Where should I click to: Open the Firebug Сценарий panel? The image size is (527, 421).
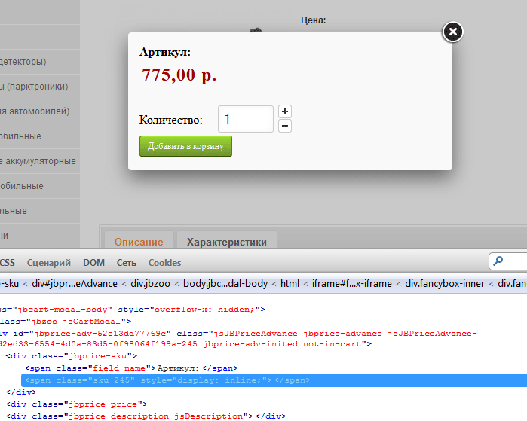(x=49, y=263)
